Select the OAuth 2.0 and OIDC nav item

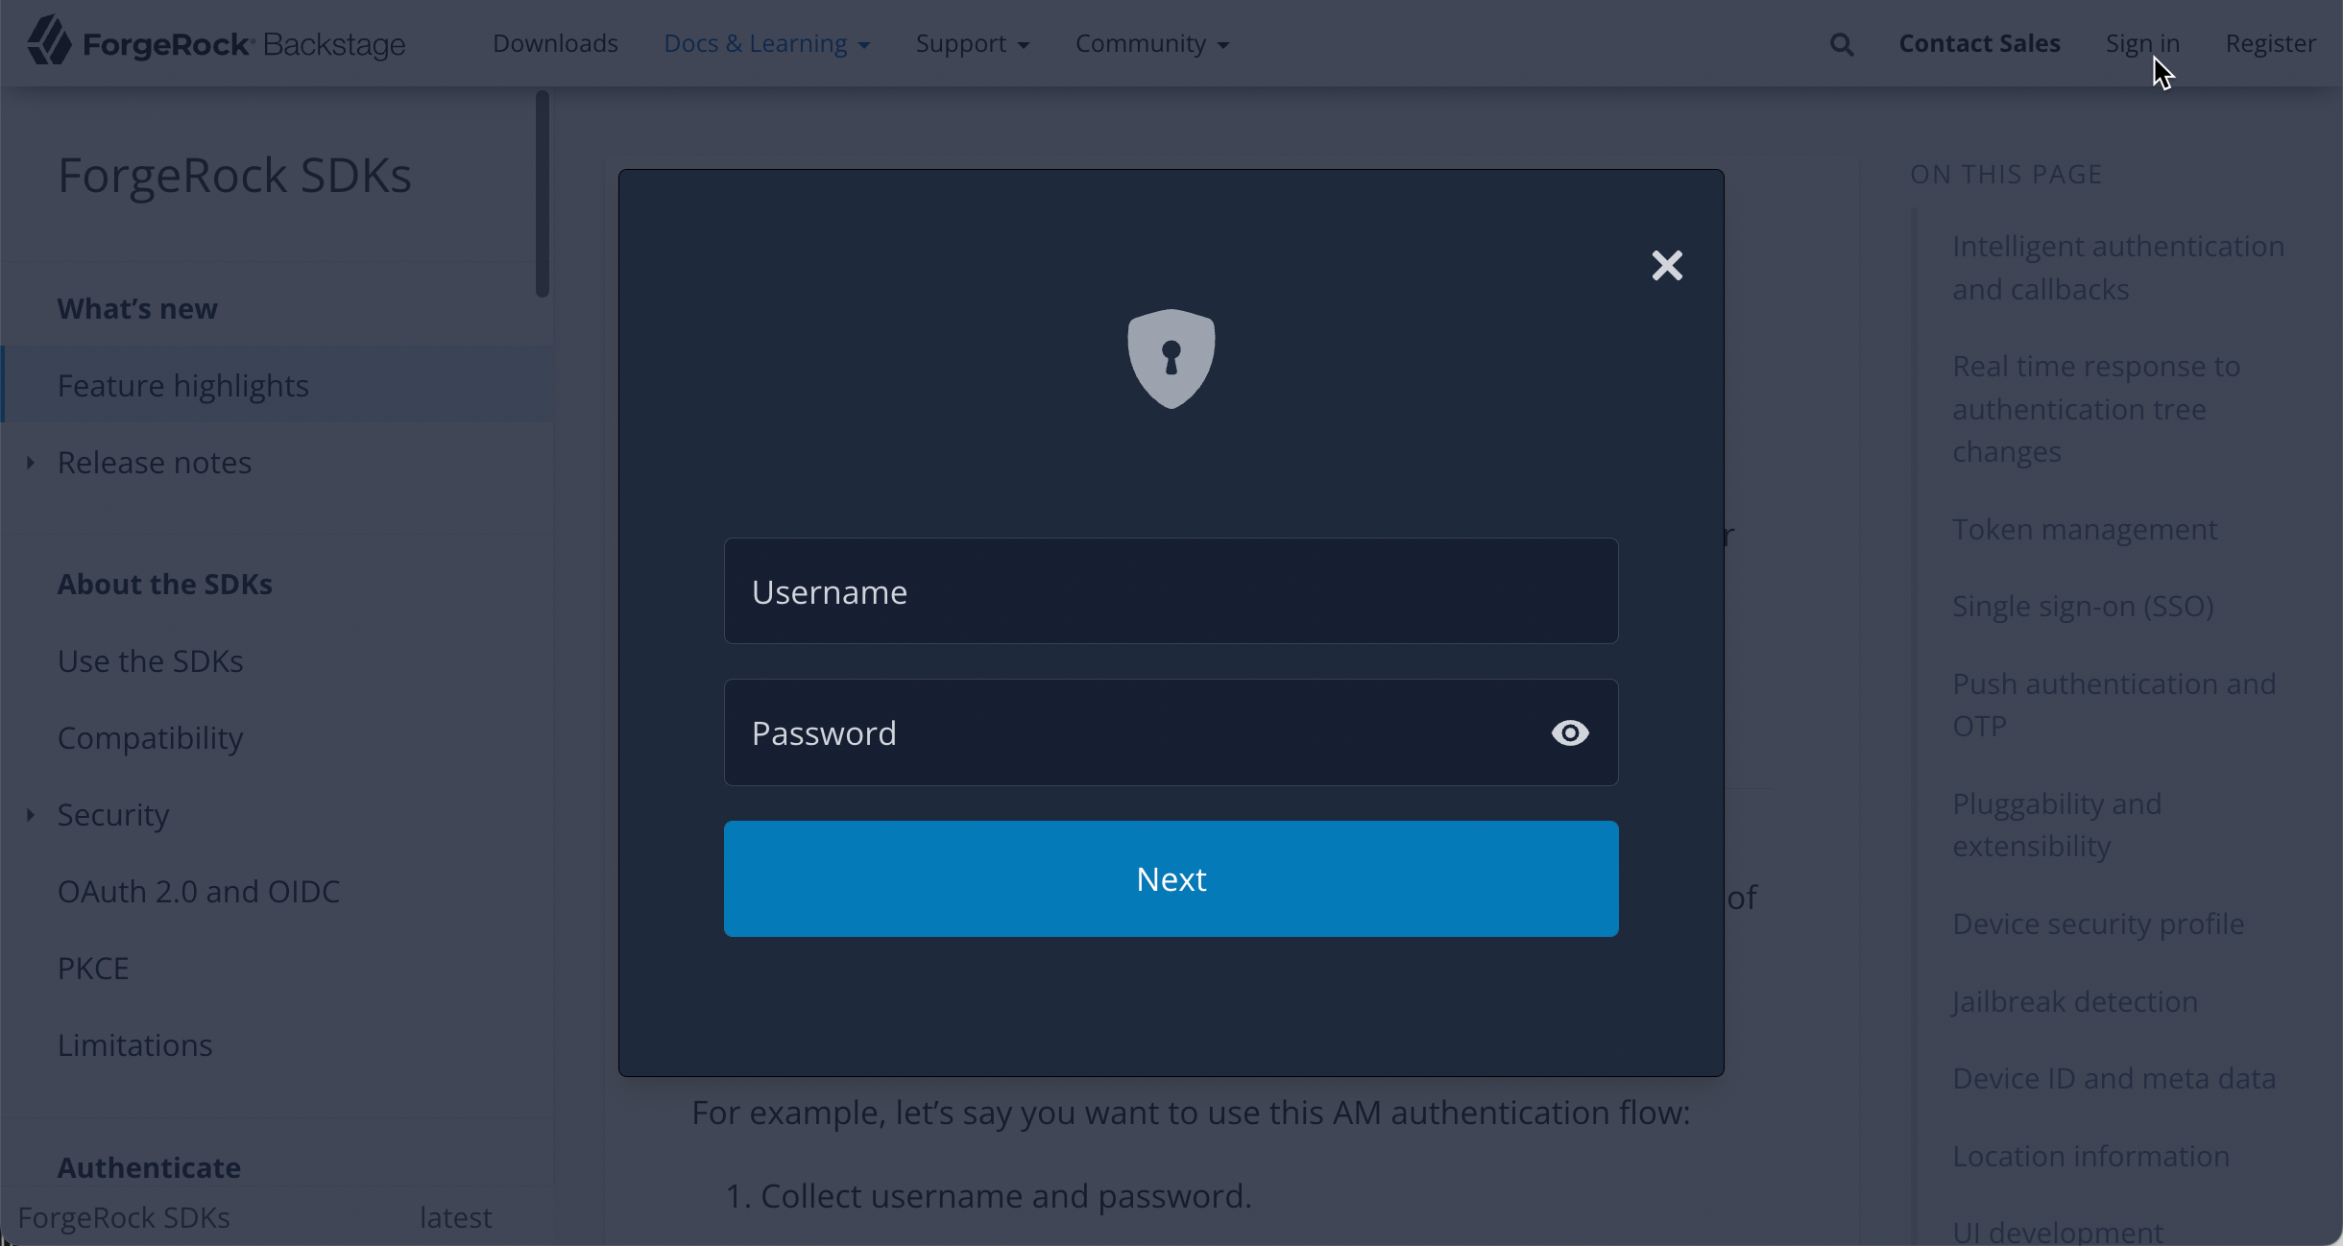197,891
